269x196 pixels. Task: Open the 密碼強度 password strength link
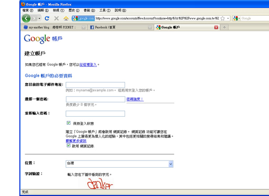point(135,99)
